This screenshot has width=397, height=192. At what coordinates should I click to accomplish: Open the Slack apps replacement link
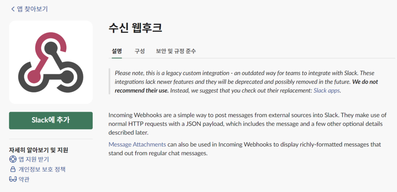point(326,90)
